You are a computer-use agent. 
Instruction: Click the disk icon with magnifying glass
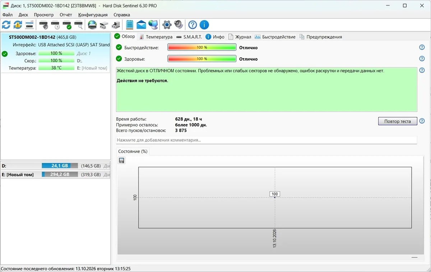[x=78, y=25]
